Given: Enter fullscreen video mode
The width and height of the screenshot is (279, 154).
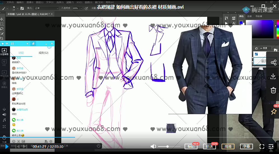Looking at the screenshot, I should [262, 146].
